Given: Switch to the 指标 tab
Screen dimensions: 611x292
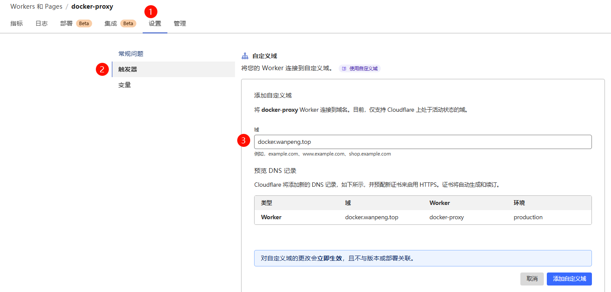Looking at the screenshot, I should (16, 23).
